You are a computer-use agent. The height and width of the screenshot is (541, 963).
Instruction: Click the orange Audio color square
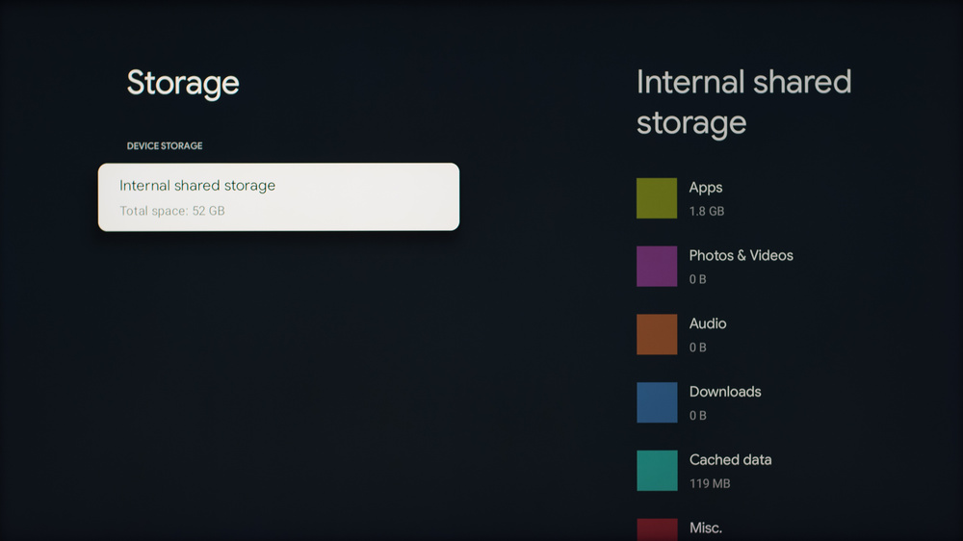657,334
